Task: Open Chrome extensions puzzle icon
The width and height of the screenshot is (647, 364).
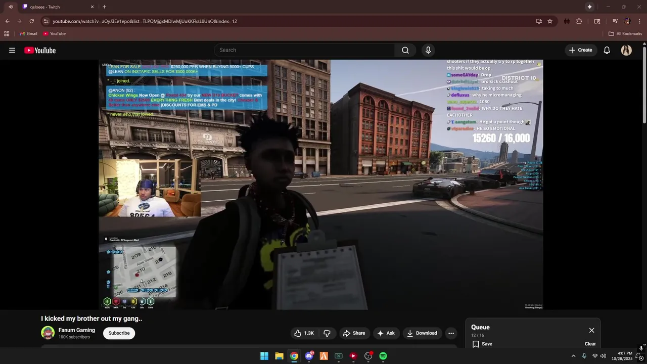Action: point(579,21)
